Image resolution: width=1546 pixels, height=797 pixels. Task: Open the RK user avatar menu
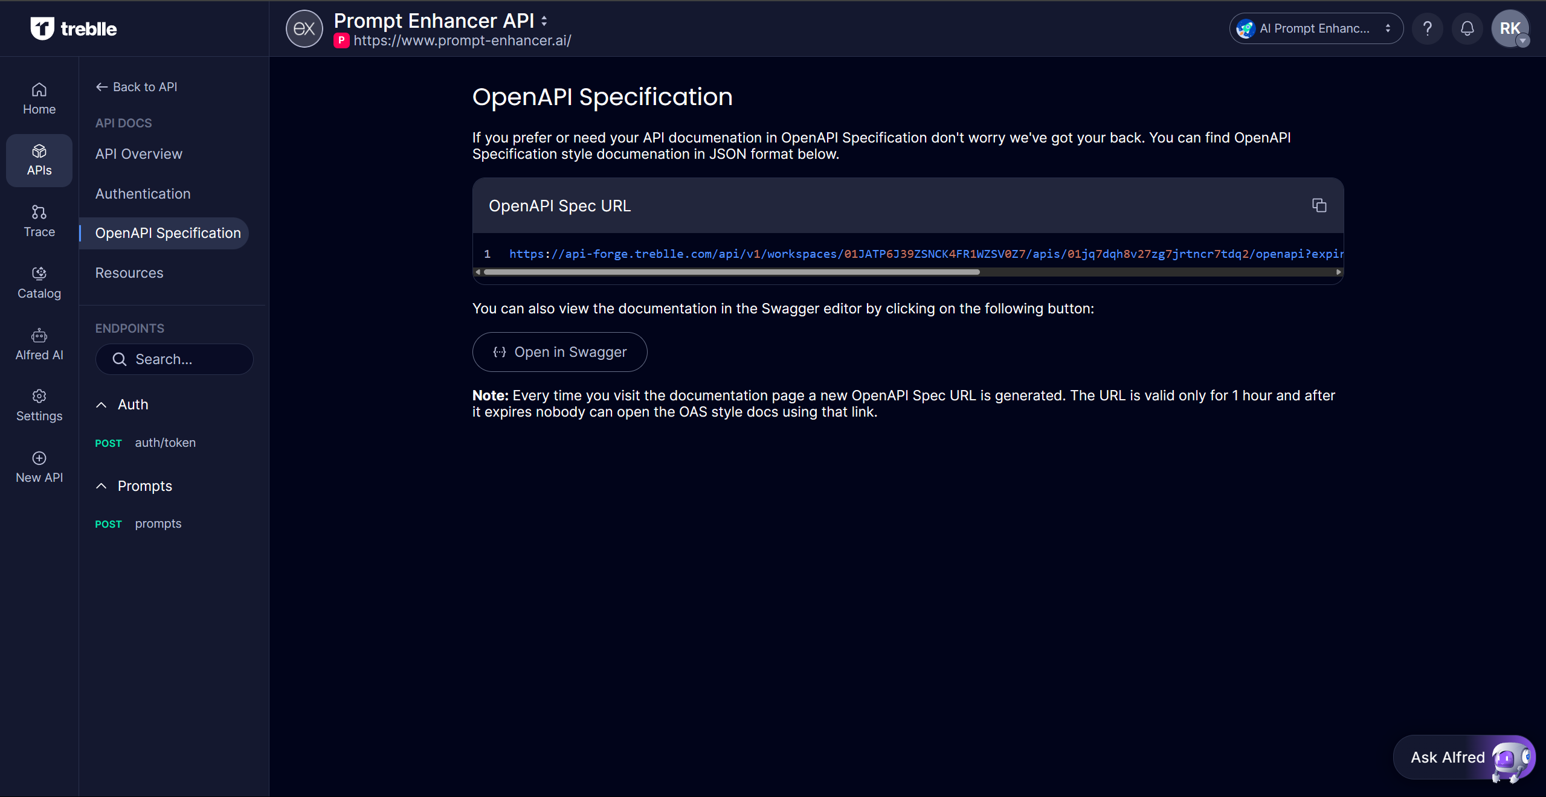click(x=1510, y=28)
